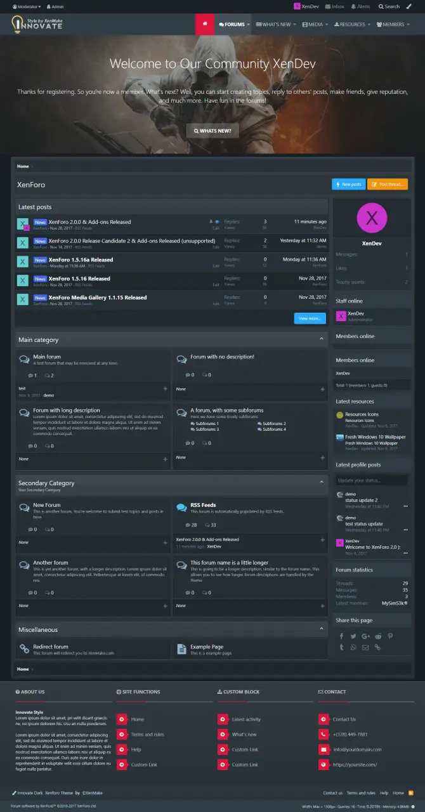Image resolution: width=425 pixels, height=812 pixels.
Task: Share page on Tumblr
Action: pos(341,648)
